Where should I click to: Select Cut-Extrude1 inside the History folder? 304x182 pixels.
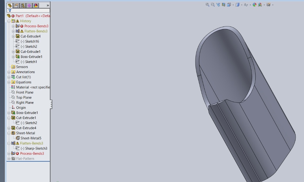coord(30,52)
